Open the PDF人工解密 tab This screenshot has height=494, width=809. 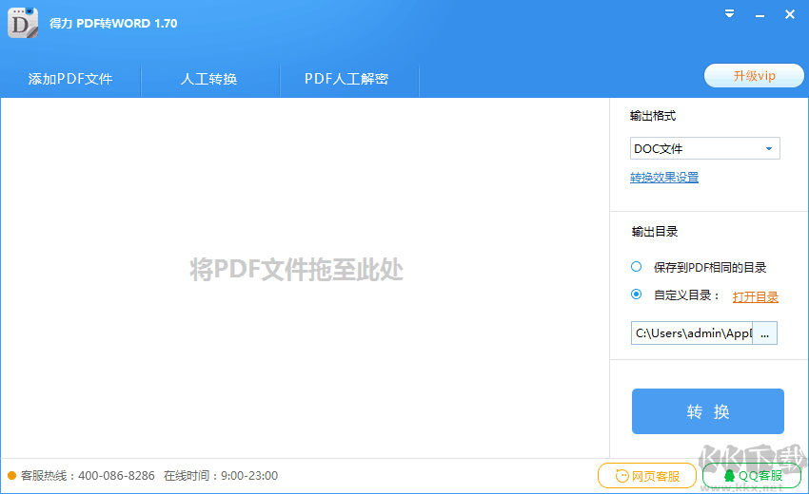coord(346,79)
